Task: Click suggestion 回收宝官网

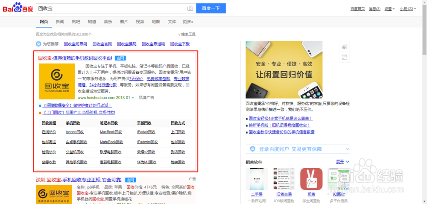Action: click(x=102, y=44)
